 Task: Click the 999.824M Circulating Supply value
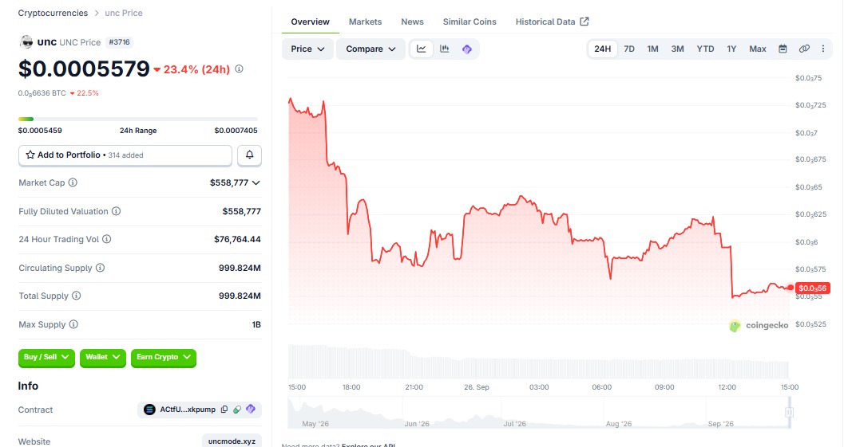pyautogui.click(x=240, y=268)
